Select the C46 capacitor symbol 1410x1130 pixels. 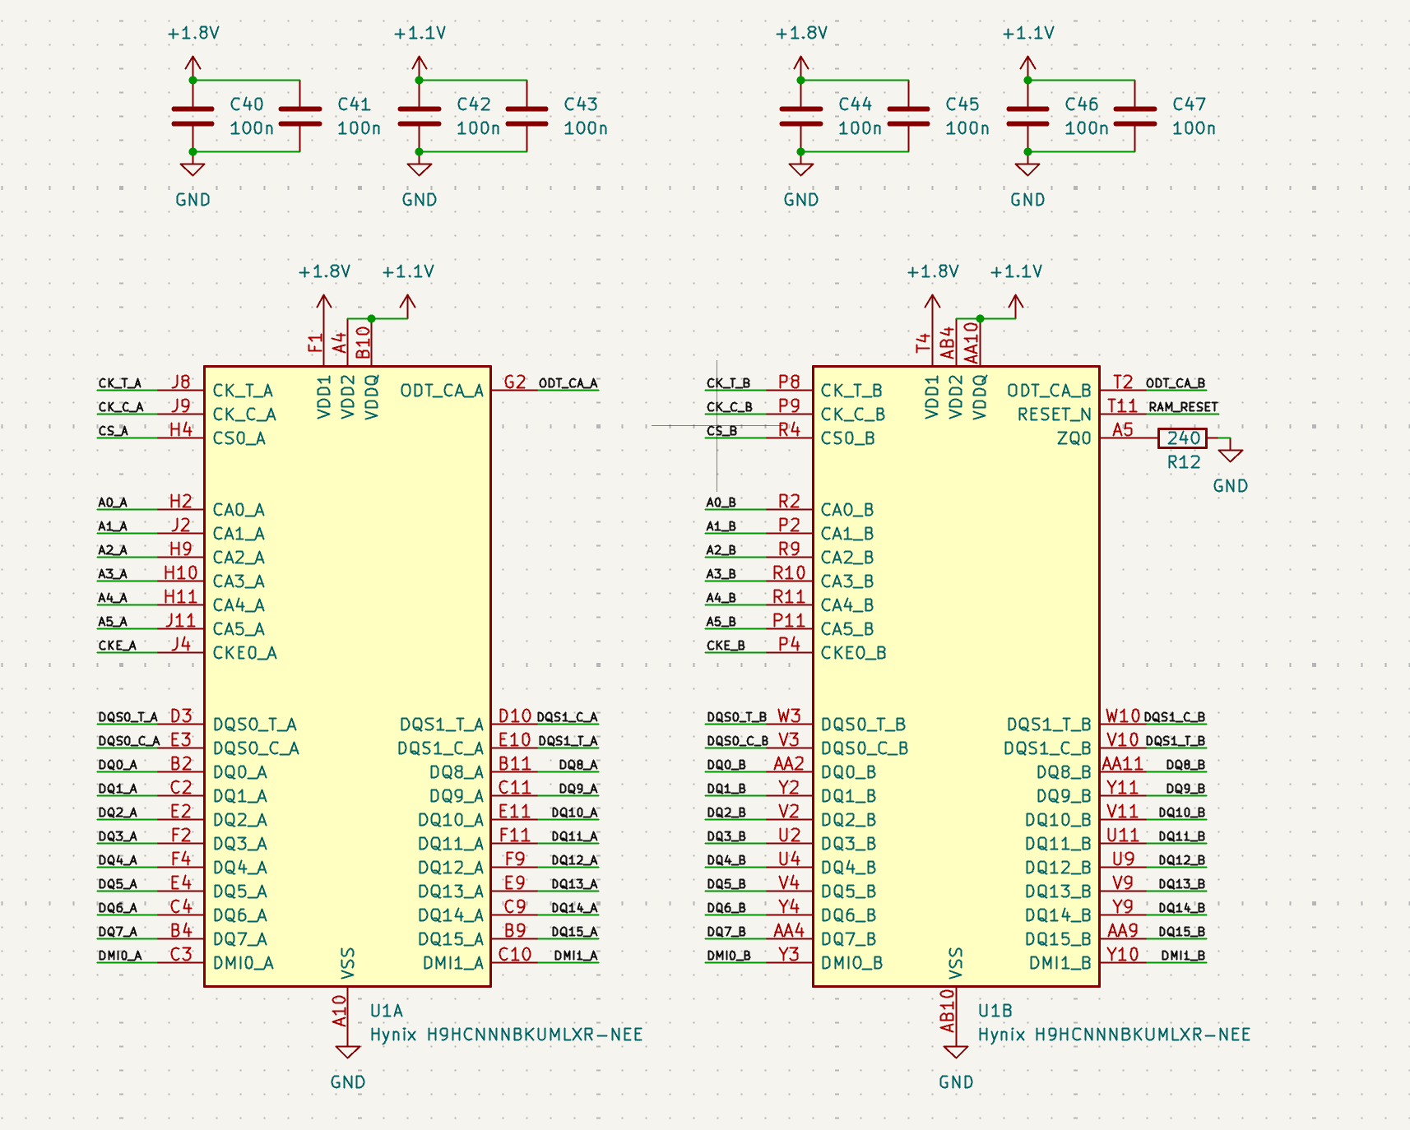pyautogui.click(x=1027, y=116)
